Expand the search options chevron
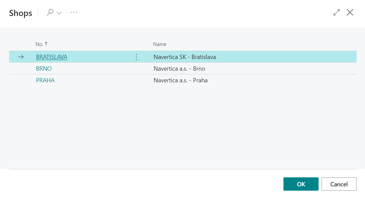The height and width of the screenshot is (199, 365). point(59,13)
